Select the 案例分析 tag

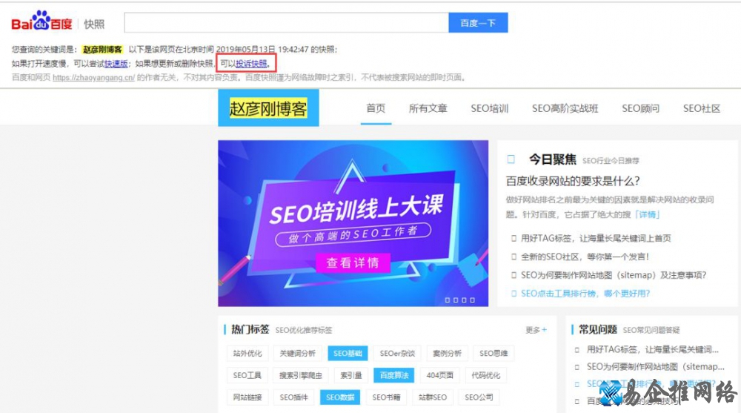[x=447, y=354]
